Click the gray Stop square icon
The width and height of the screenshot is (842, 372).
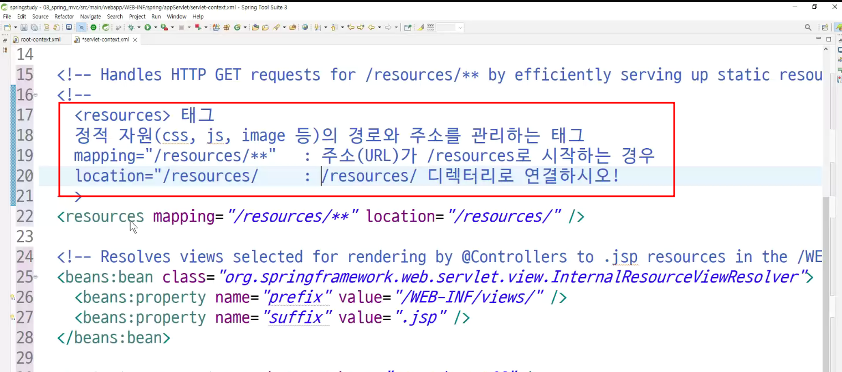tap(181, 27)
